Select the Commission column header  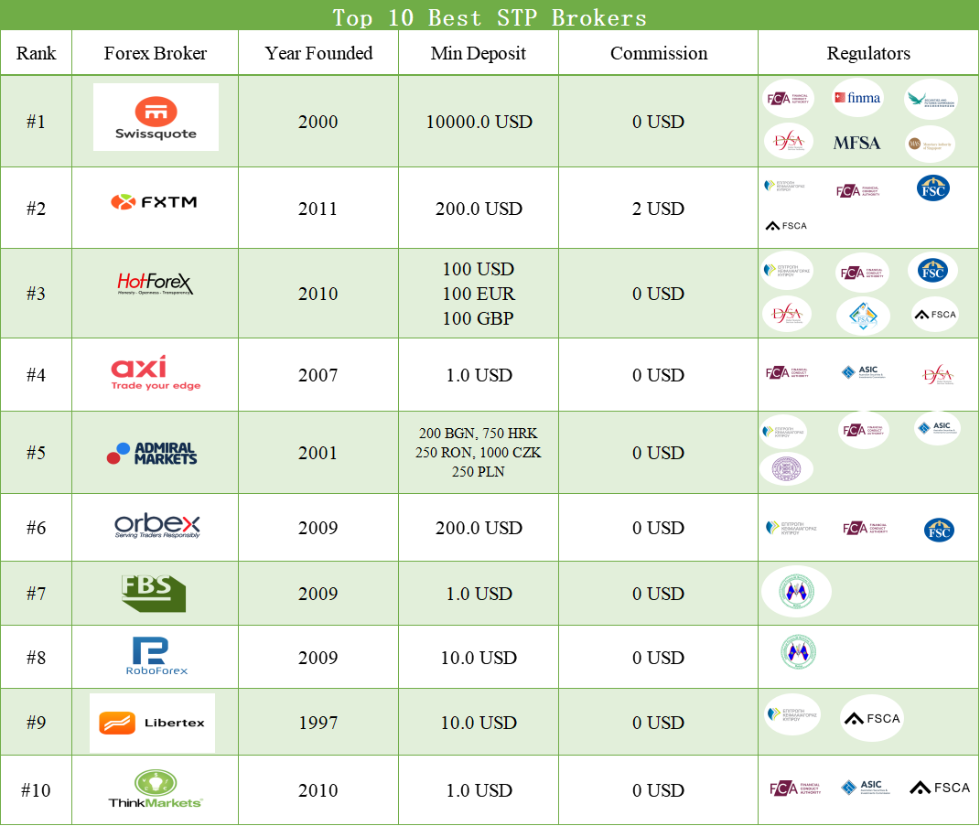tap(659, 53)
